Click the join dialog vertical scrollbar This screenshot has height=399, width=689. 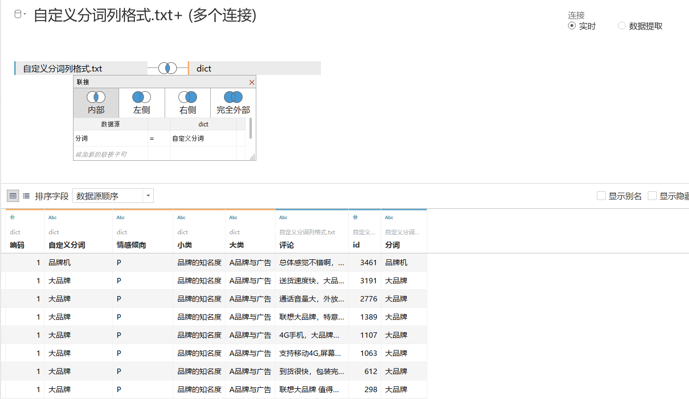[251, 128]
